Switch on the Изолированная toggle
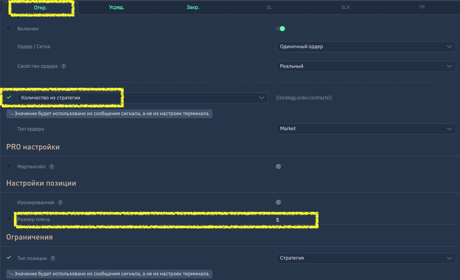460x280 pixels. (x=280, y=203)
